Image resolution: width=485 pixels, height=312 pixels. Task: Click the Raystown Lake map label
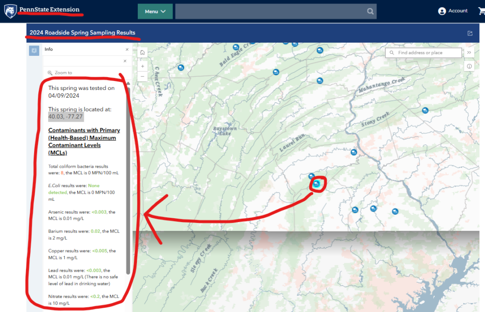click(x=225, y=131)
